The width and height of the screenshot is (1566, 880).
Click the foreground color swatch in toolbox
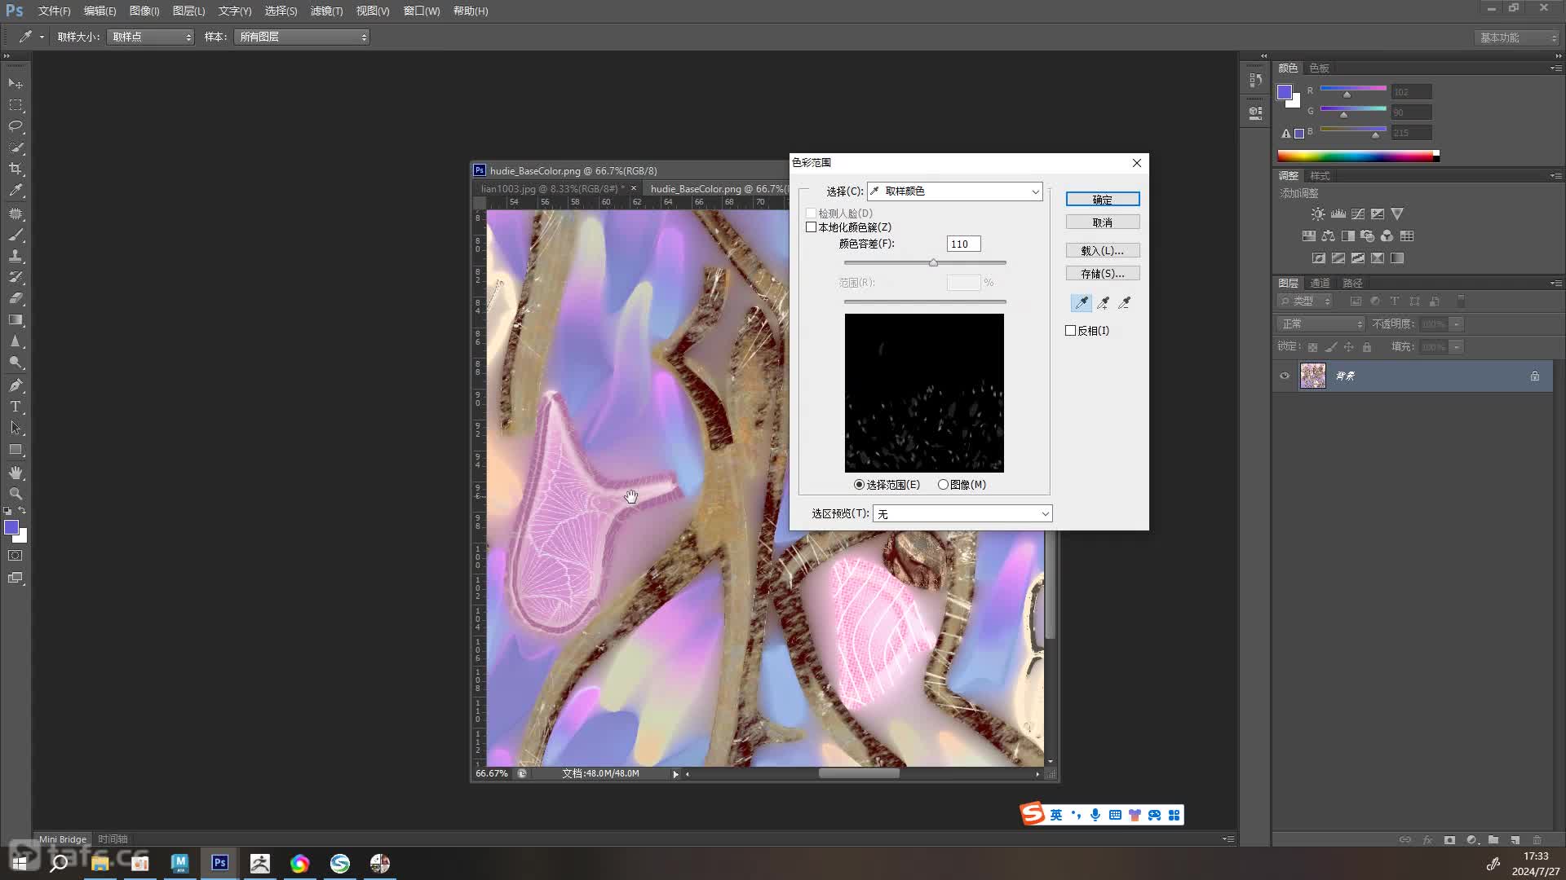pos(11,528)
